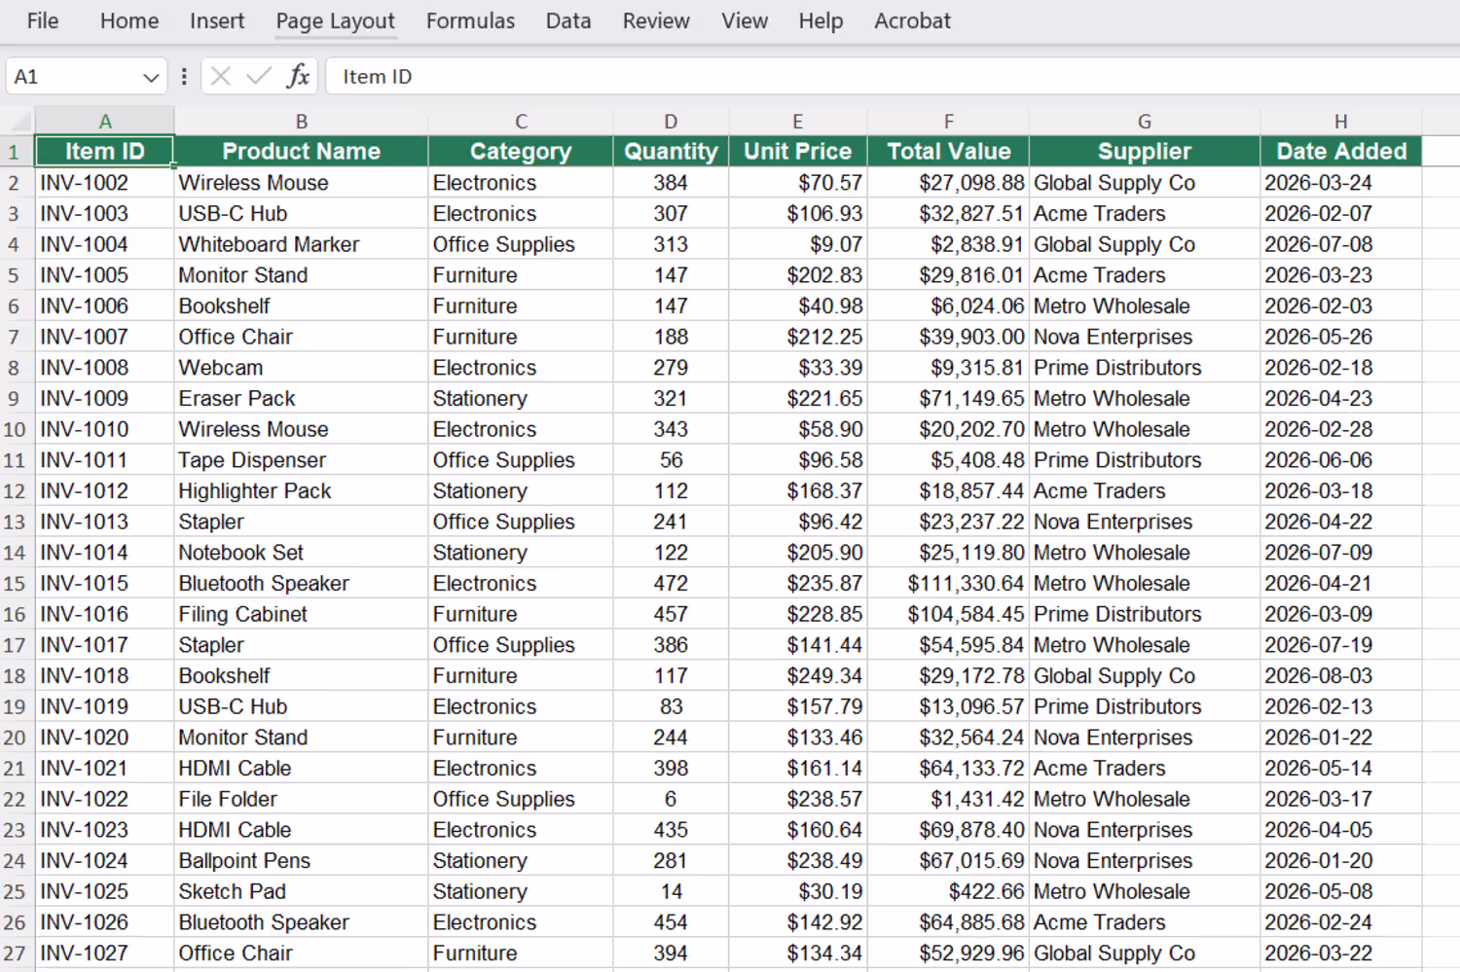The image size is (1460, 972).
Task: Click the Item ID header cell
Action: coord(105,152)
